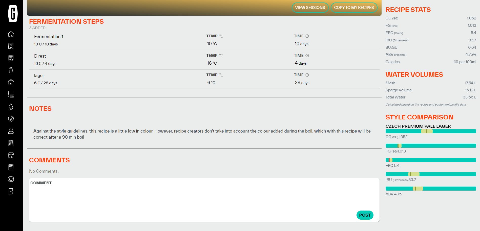Open recipe search (document with magnifier icon)
The height and width of the screenshot is (231, 480).
point(11,46)
